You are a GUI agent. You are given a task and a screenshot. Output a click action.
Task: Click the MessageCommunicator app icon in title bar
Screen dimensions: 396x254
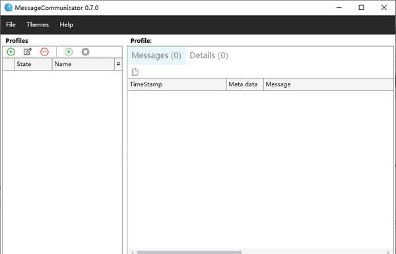(9, 7)
